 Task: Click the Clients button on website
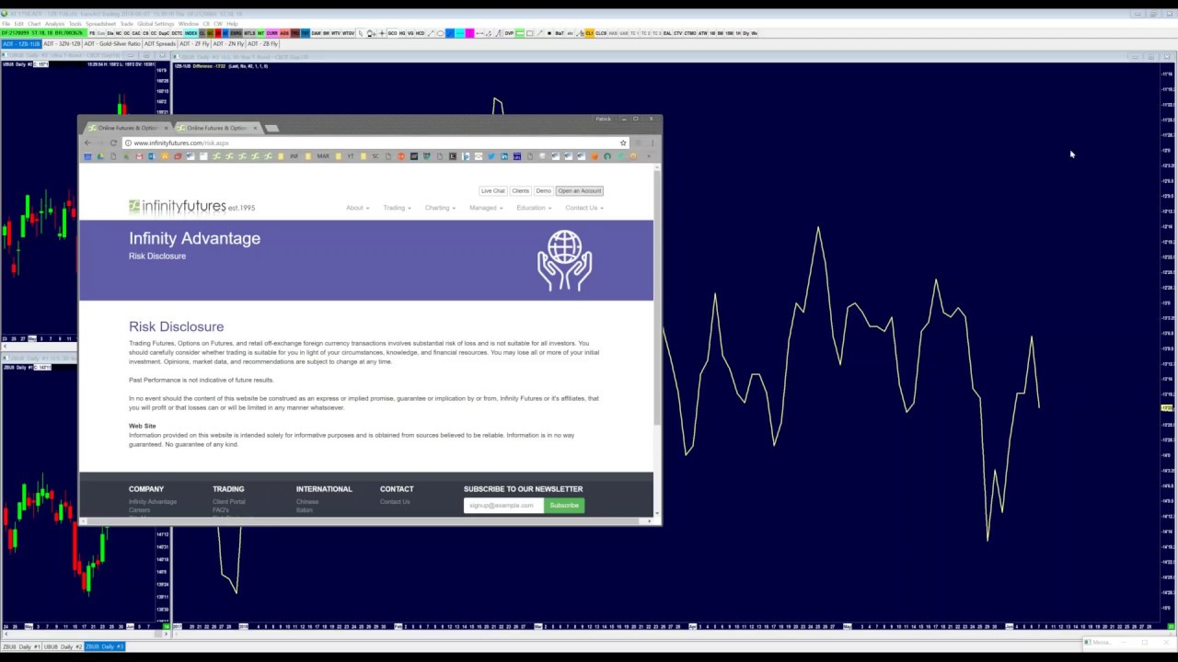(520, 190)
